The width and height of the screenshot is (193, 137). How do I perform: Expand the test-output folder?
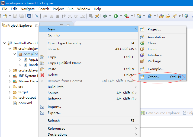(x=9, y=98)
